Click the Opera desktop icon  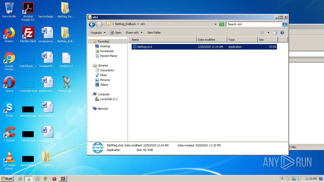click(9, 84)
